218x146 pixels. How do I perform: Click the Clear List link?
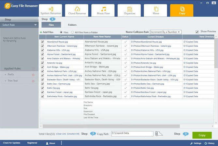pos(61,134)
